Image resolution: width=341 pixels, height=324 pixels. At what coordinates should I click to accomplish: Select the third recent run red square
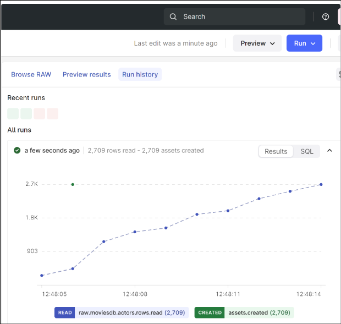pyautogui.click(x=40, y=114)
